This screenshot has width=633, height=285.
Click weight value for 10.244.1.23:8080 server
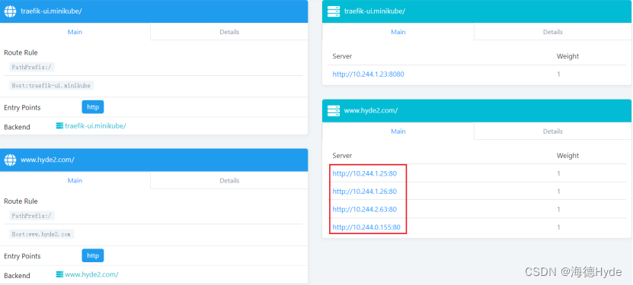[x=558, y=74]
